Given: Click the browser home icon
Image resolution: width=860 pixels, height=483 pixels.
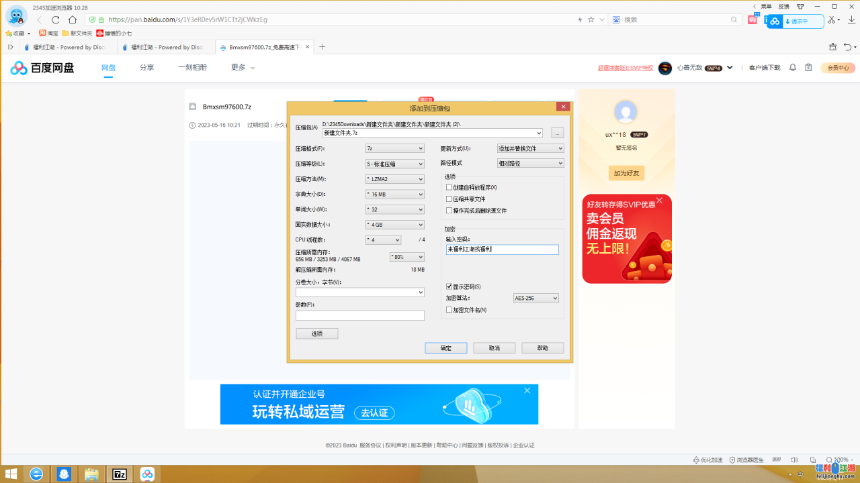Looking at the screenshot, I should (x=73, y=19).
